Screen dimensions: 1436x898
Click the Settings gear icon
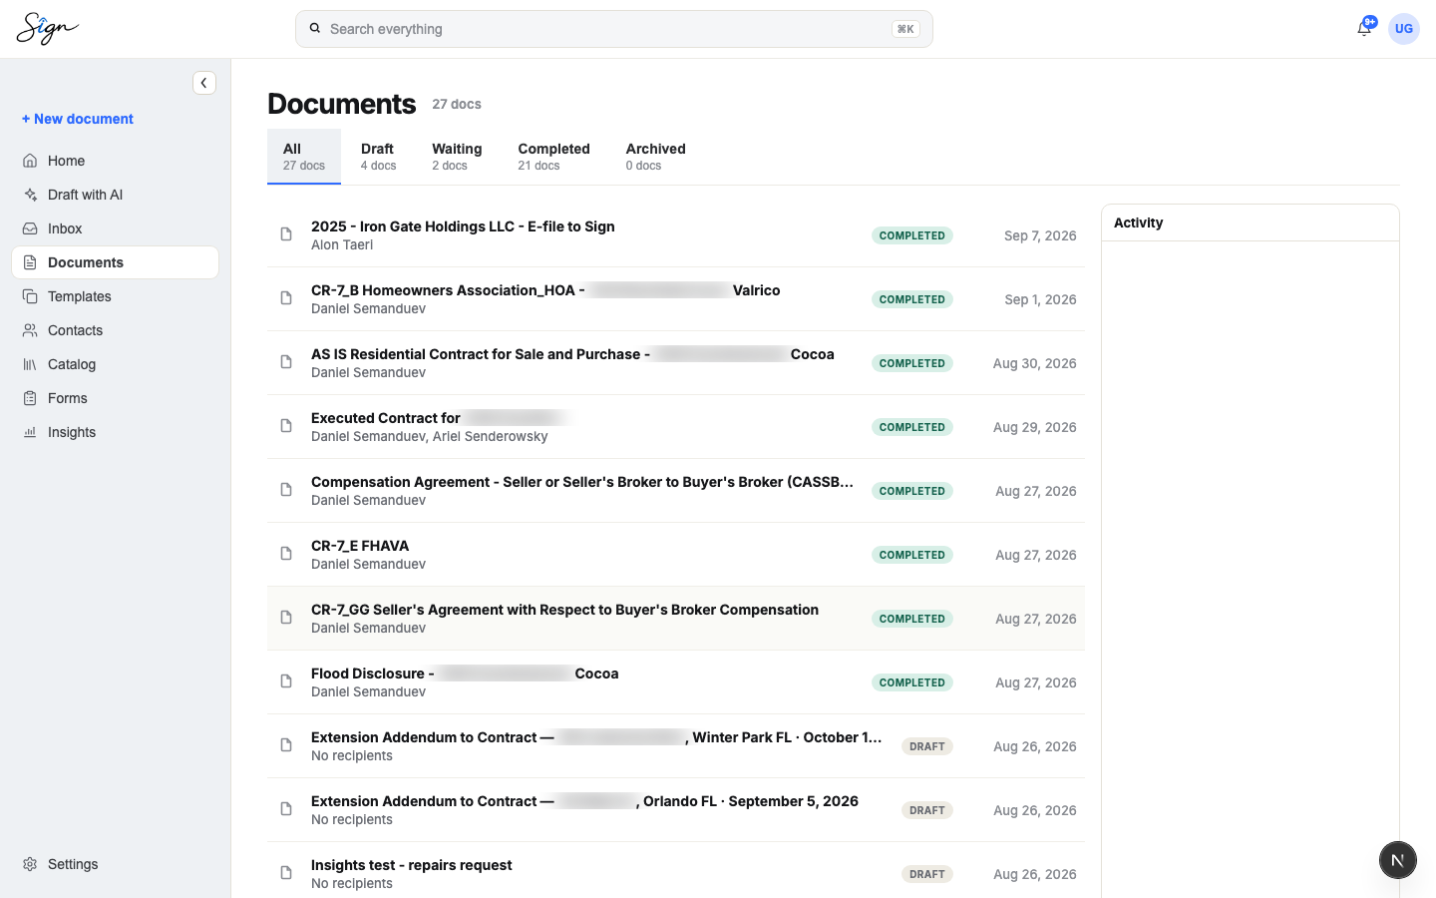30,864
